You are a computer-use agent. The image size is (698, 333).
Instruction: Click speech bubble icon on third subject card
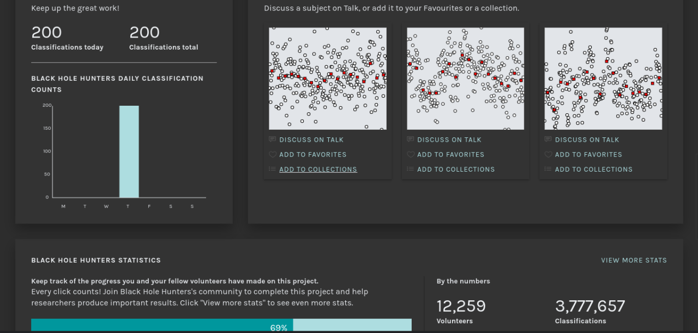[x=548, y=140]
